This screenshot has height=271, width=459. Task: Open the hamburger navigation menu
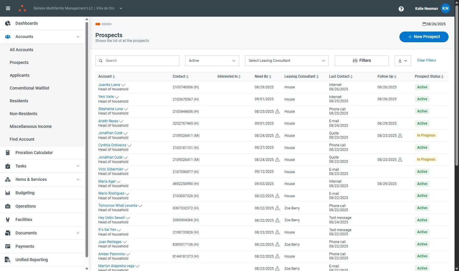point(8,8)
